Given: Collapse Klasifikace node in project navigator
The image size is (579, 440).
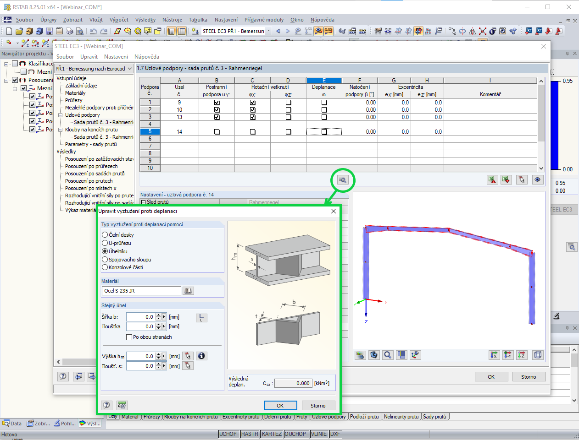Looking at the screenshot, I should pyautogui.click(x=7, y=64).
